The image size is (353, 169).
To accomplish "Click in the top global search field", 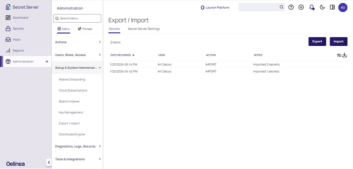I will 262,7.
